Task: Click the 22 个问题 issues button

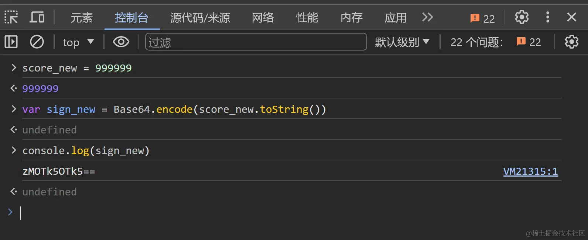Action: 495,42
